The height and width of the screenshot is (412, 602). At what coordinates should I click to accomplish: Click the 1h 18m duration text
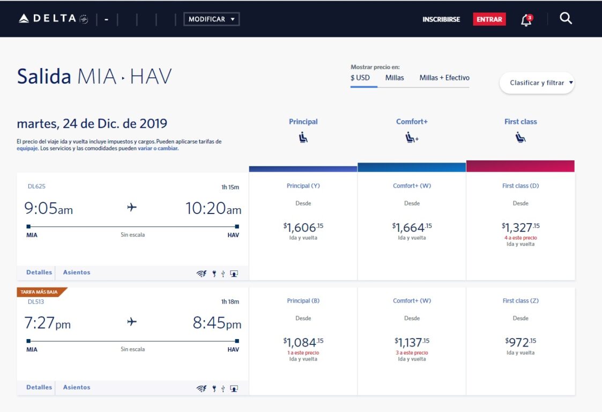(x=230, y=301)
